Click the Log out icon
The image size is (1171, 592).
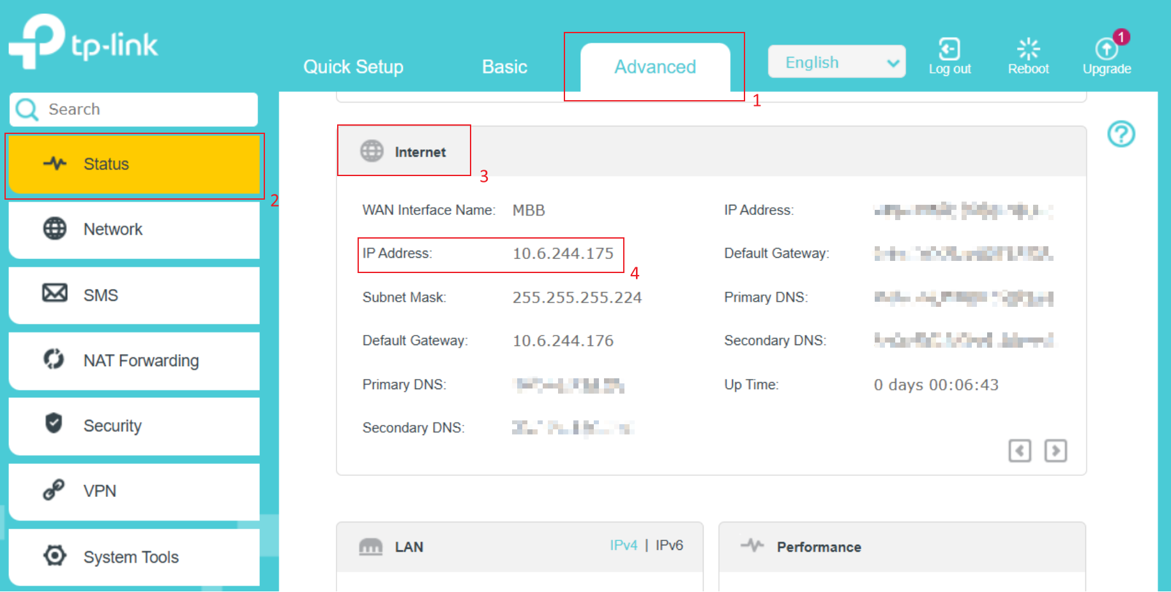click(x=949, y=50)
